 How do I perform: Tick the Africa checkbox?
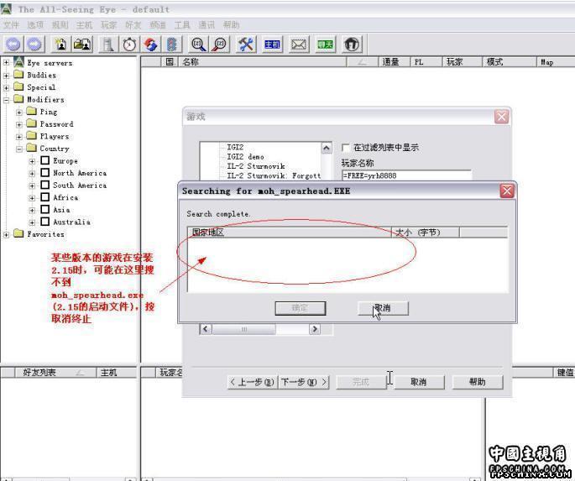[x=45, y=197]
